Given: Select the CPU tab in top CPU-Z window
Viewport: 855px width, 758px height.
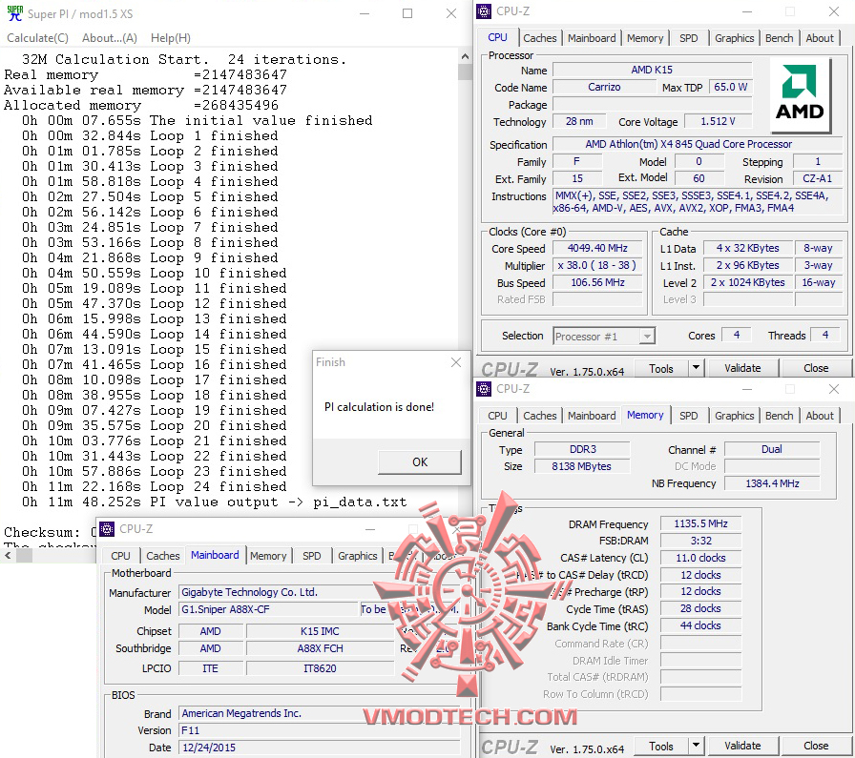Looking at the screenshot, I should point(497,37).
